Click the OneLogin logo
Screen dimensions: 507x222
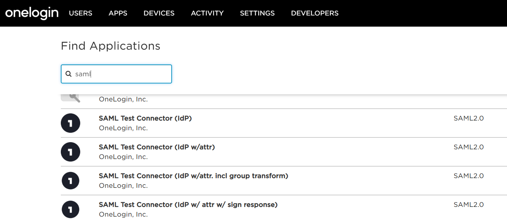[32, 13]
